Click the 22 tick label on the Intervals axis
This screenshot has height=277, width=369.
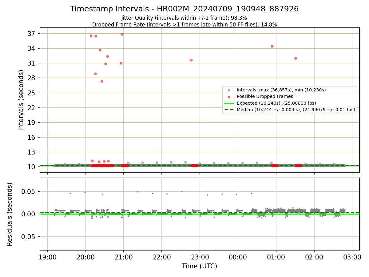click(x=32, y=108)
